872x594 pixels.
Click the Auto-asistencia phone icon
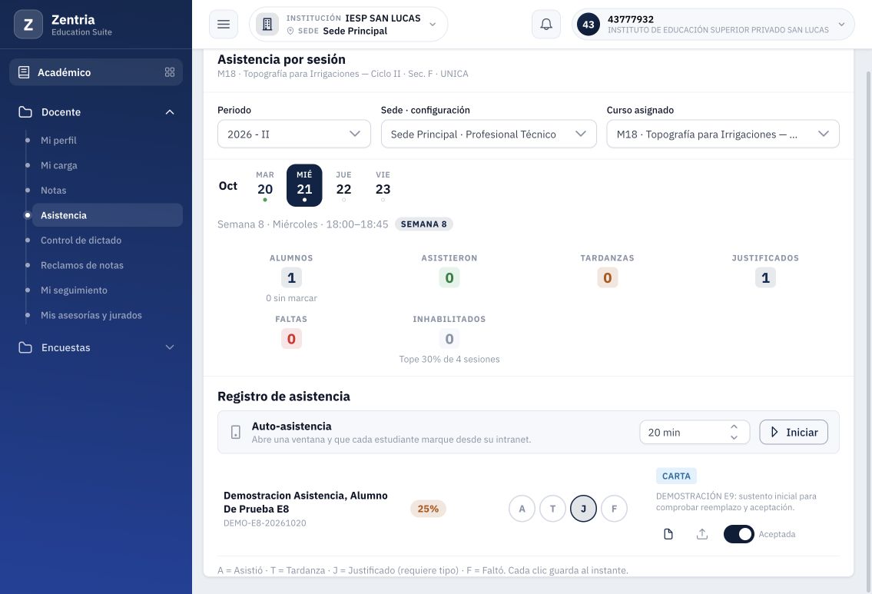point(236,432)
